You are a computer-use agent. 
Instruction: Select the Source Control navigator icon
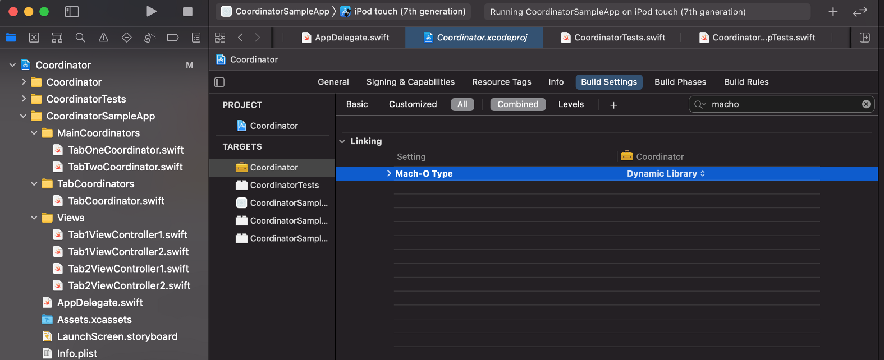click(x=34, y=38)
